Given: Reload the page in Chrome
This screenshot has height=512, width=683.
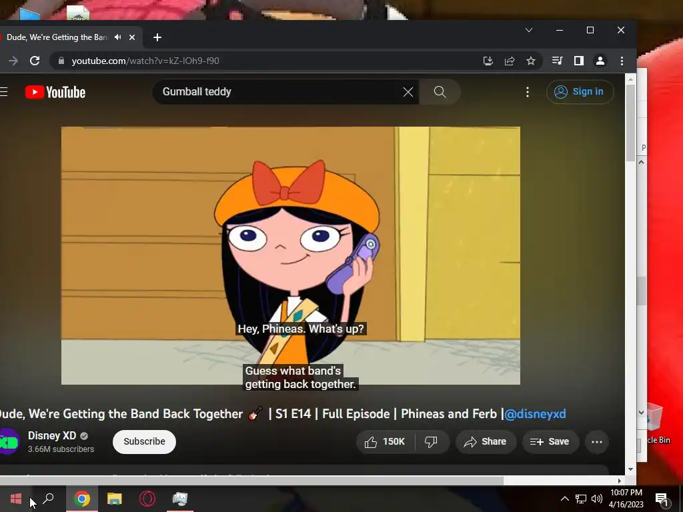Looking at the screenshot, I should click(x=35, y=61).
